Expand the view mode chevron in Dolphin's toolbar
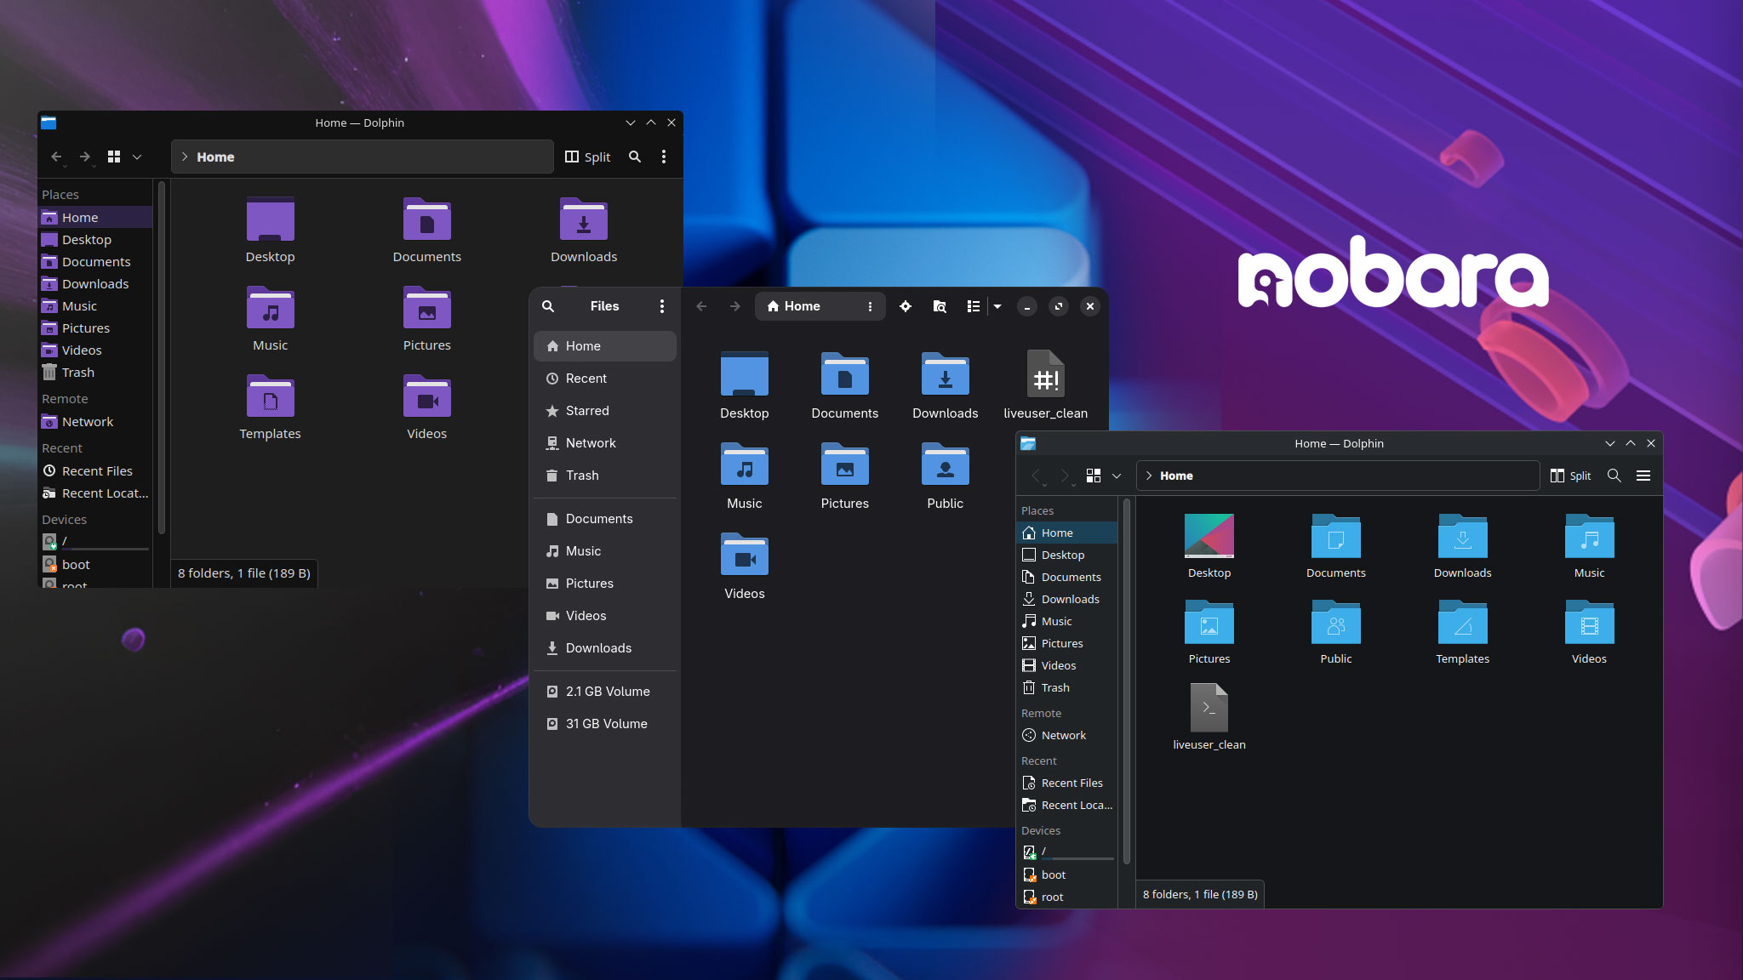 [x=138, y=157]
